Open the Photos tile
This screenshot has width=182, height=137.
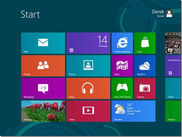pos(88,66)
